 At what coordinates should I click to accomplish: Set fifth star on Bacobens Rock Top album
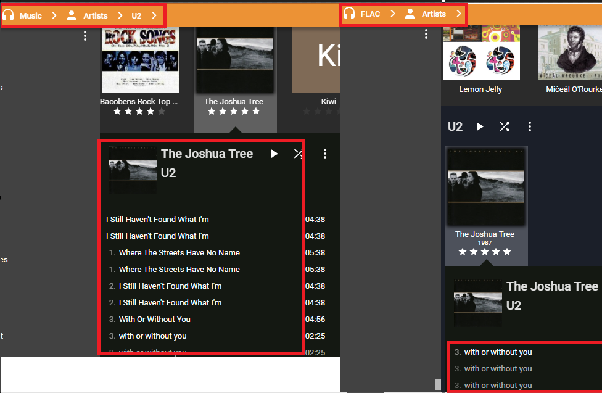(162, 112)
